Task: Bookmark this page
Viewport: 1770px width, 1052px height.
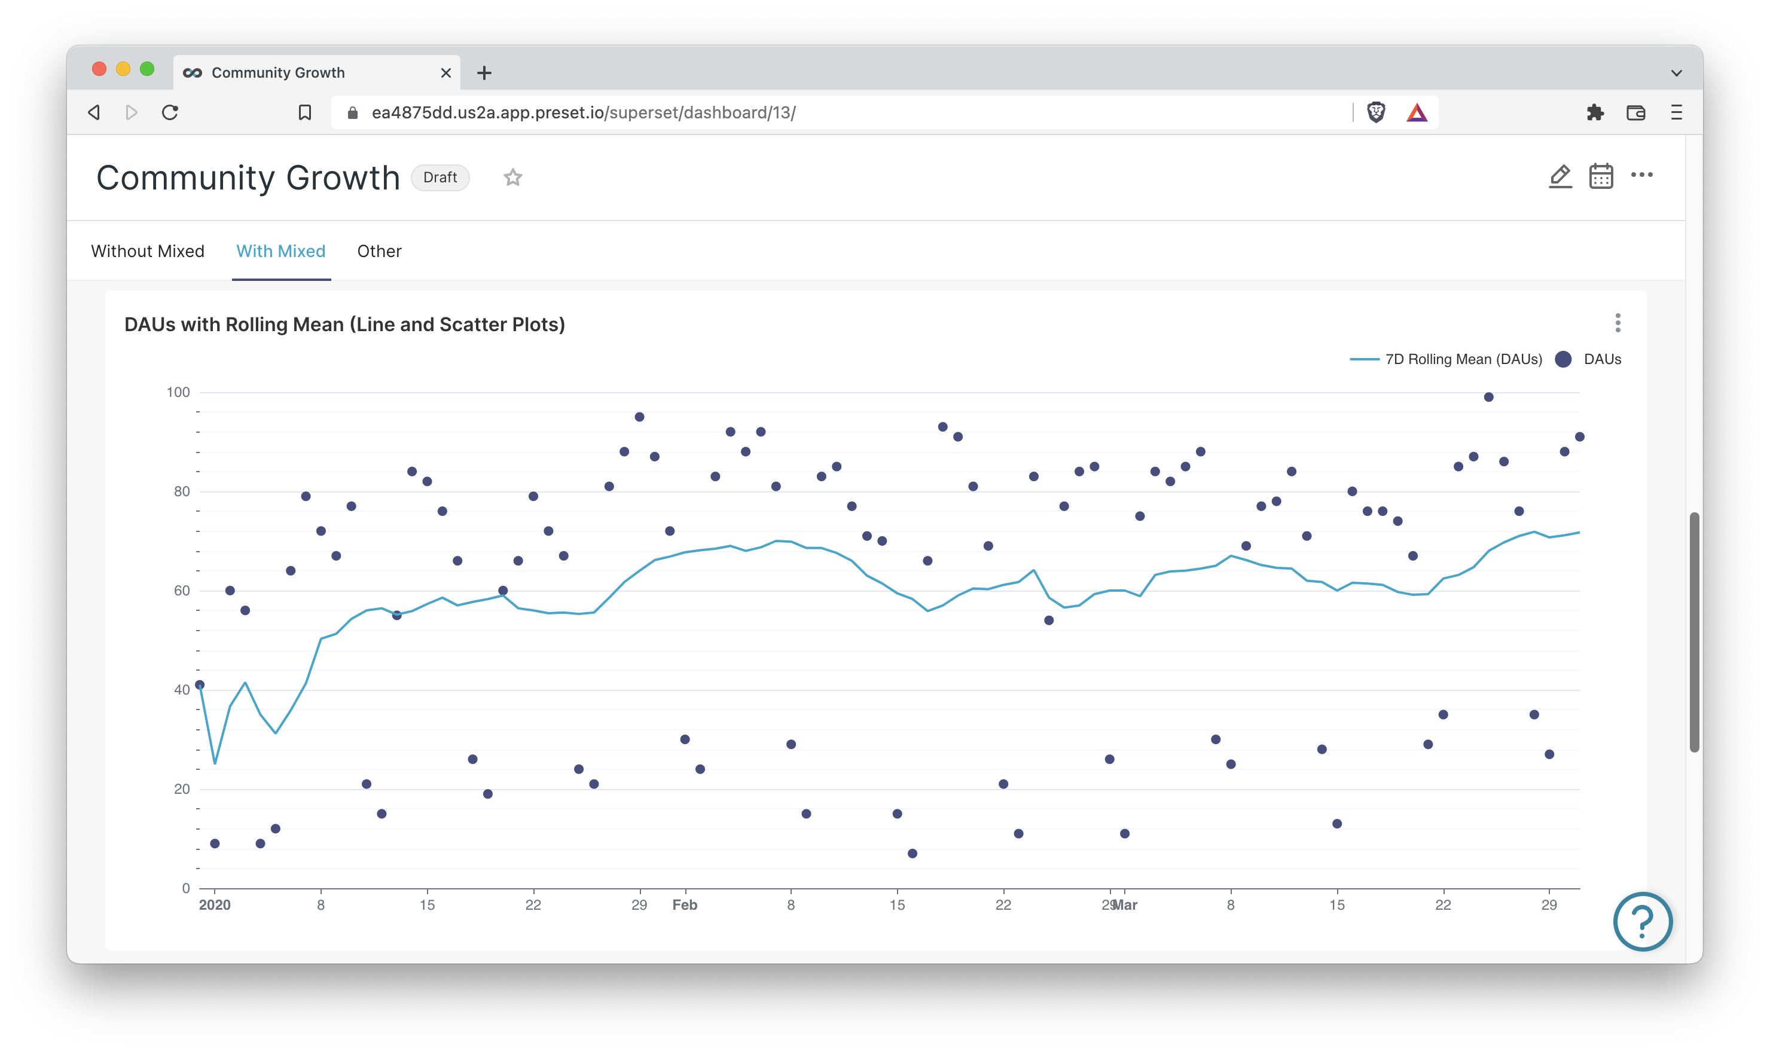Action: [305, 112]
